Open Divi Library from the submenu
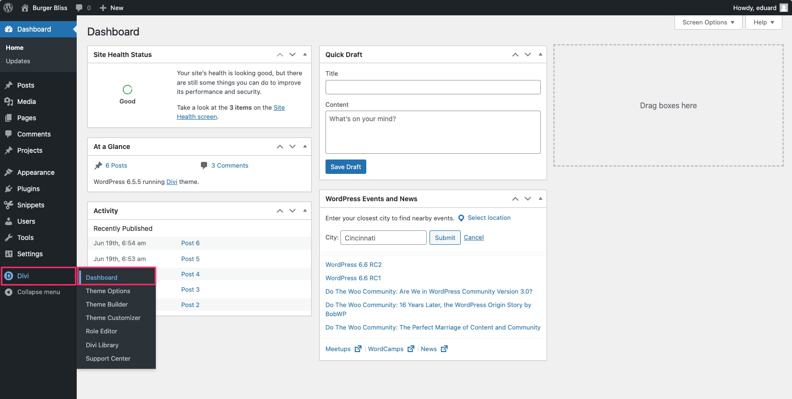Image resolution: width=792 pixels, height=399 pixels. [102, 345]
